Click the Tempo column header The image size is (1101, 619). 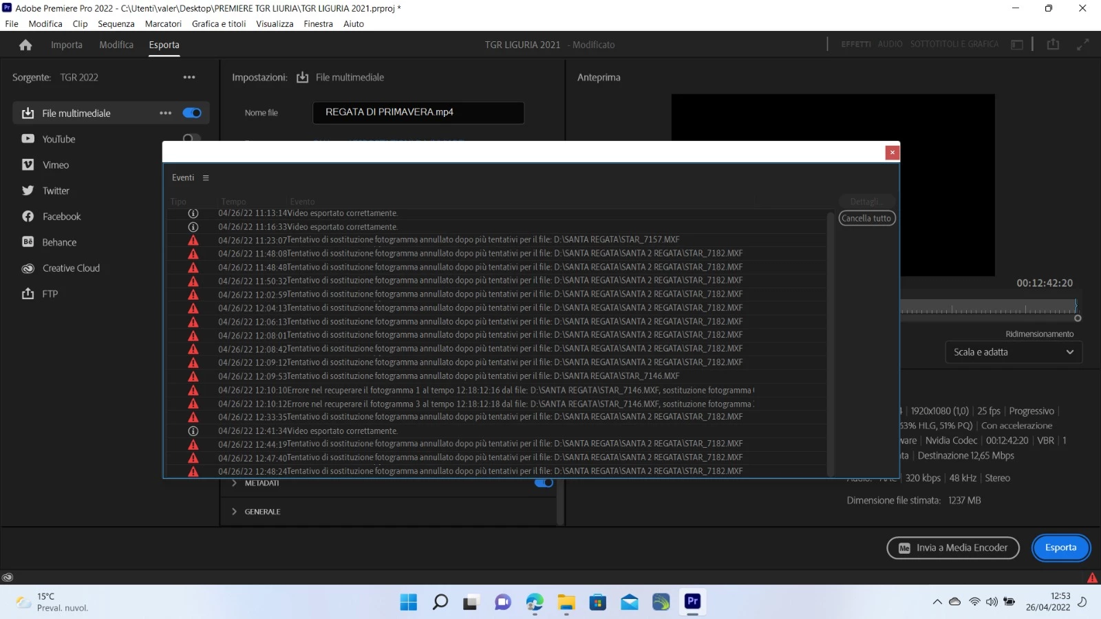point(234,202)
